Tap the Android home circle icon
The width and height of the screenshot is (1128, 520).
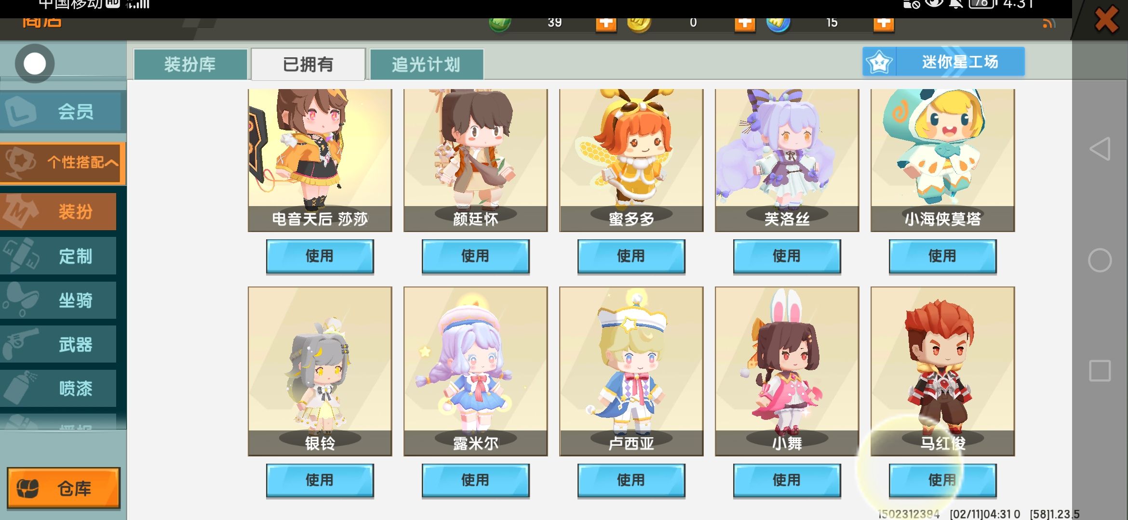coord(1100,260)
